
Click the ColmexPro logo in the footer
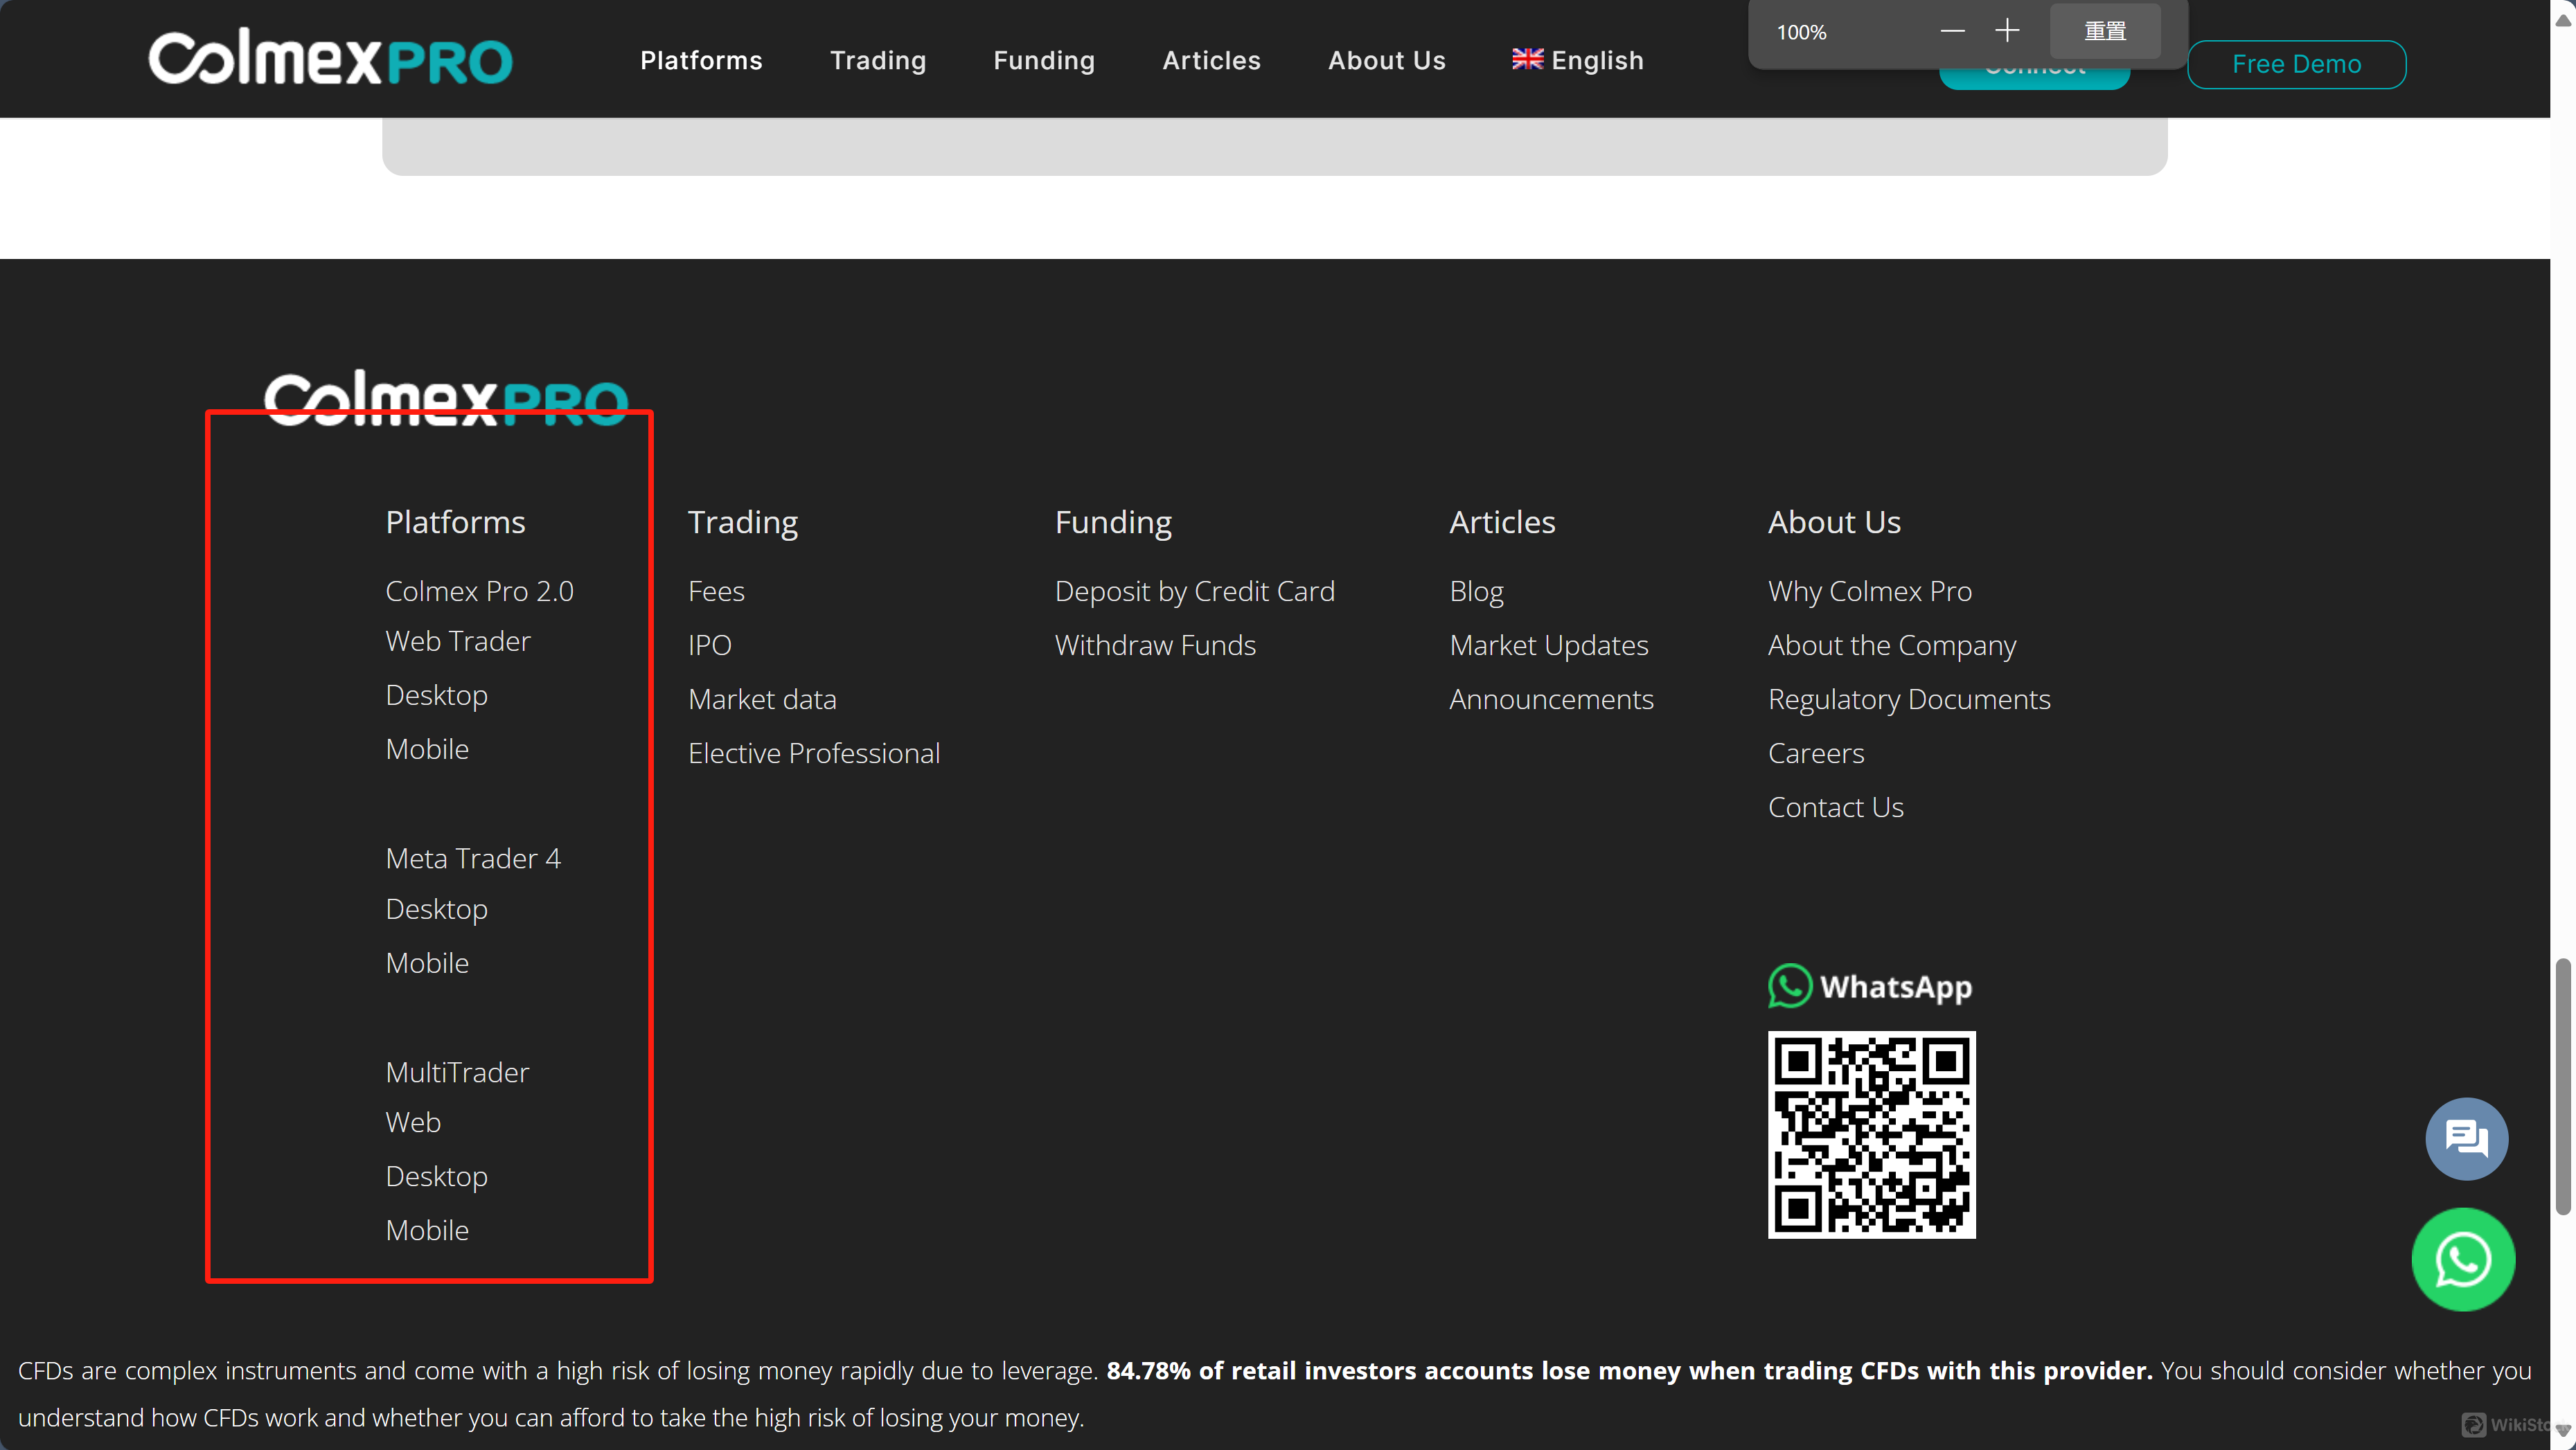pyautogui.click(x=446, y=398)
